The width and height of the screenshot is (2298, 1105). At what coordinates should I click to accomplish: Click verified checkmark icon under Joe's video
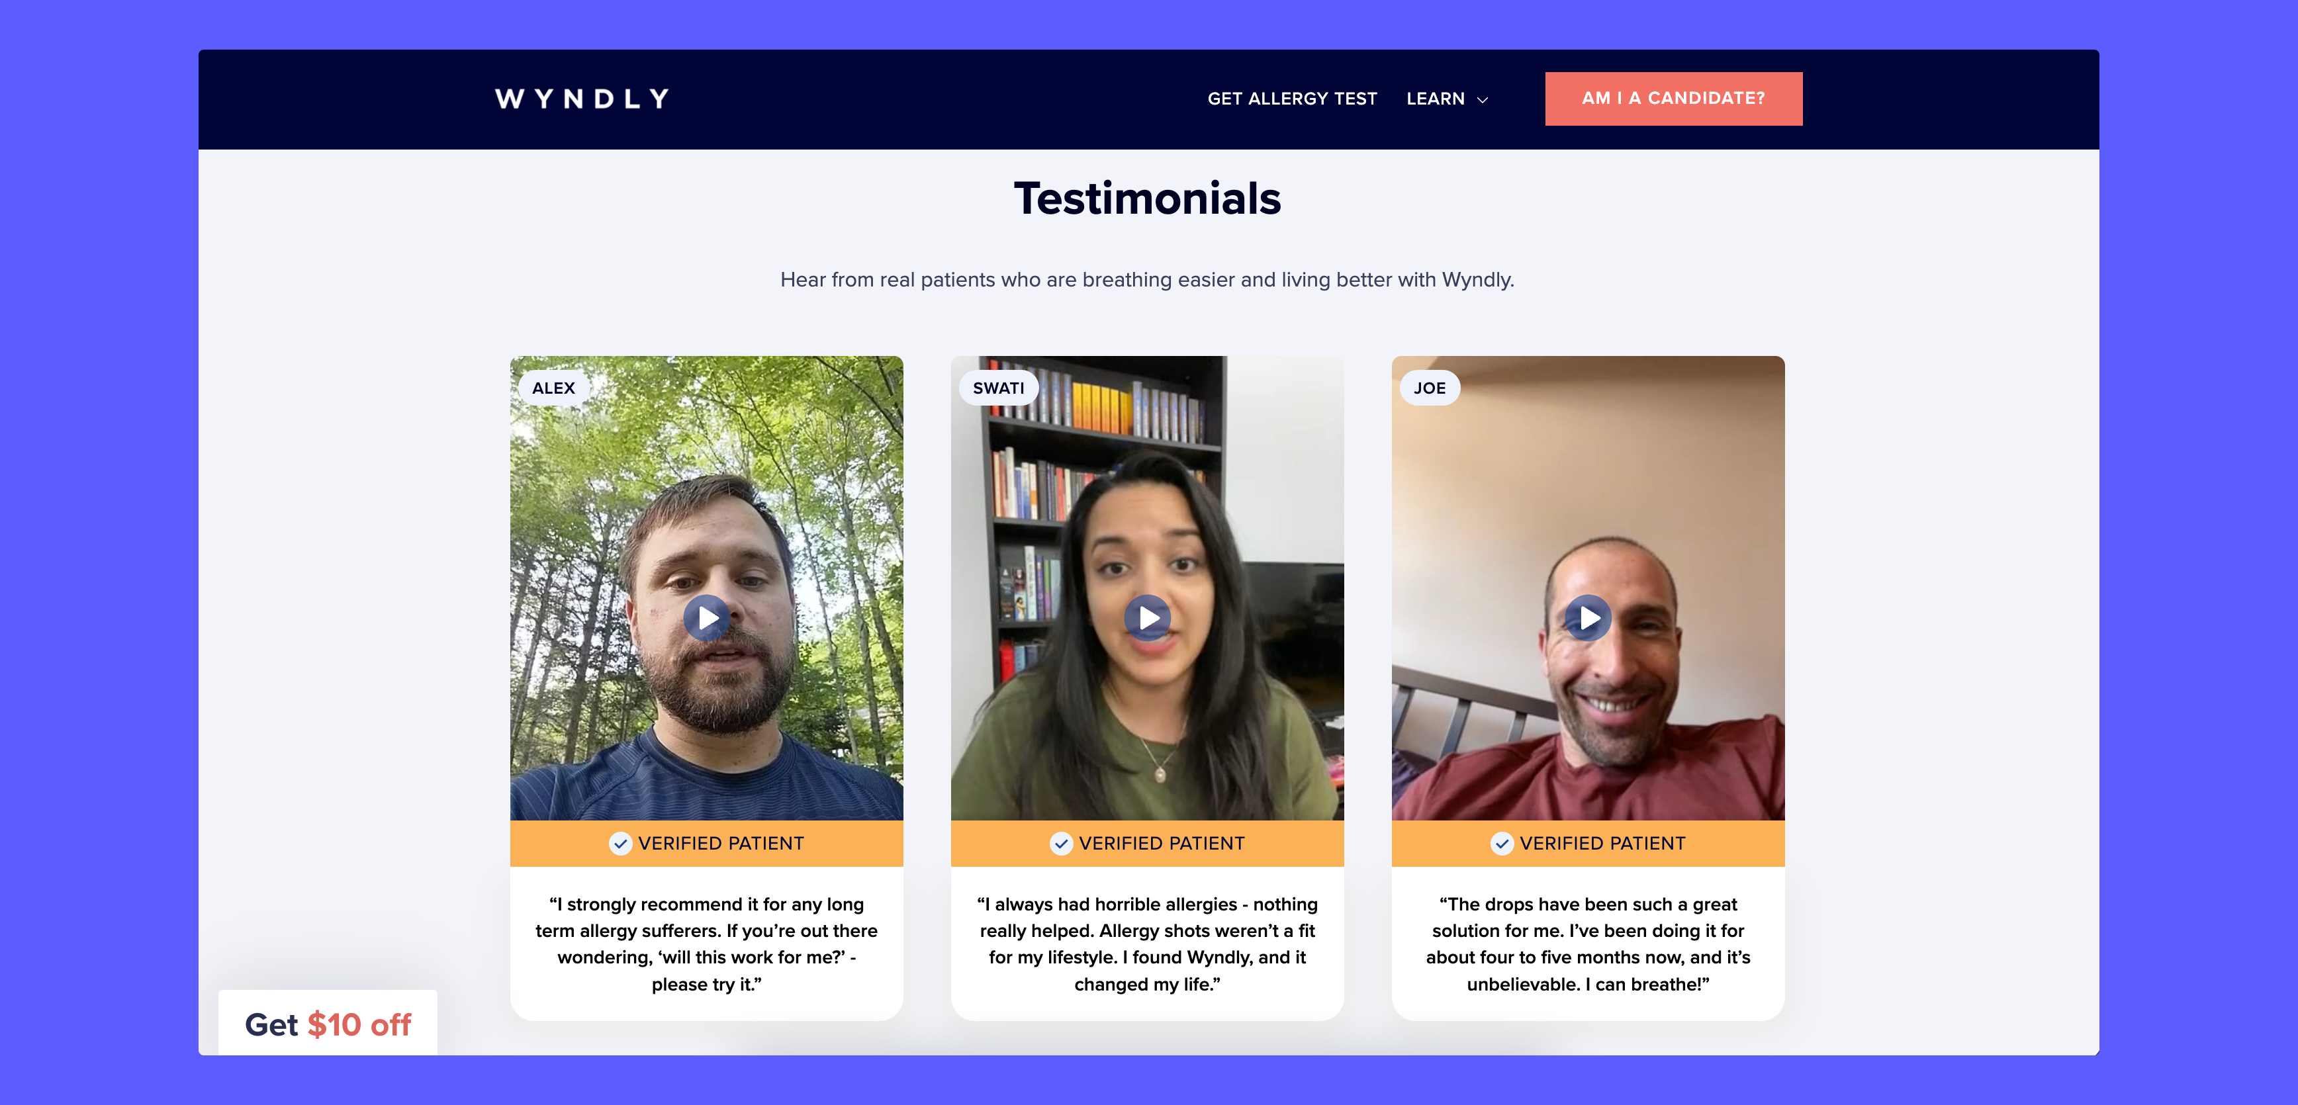[x=1501, y=843]
